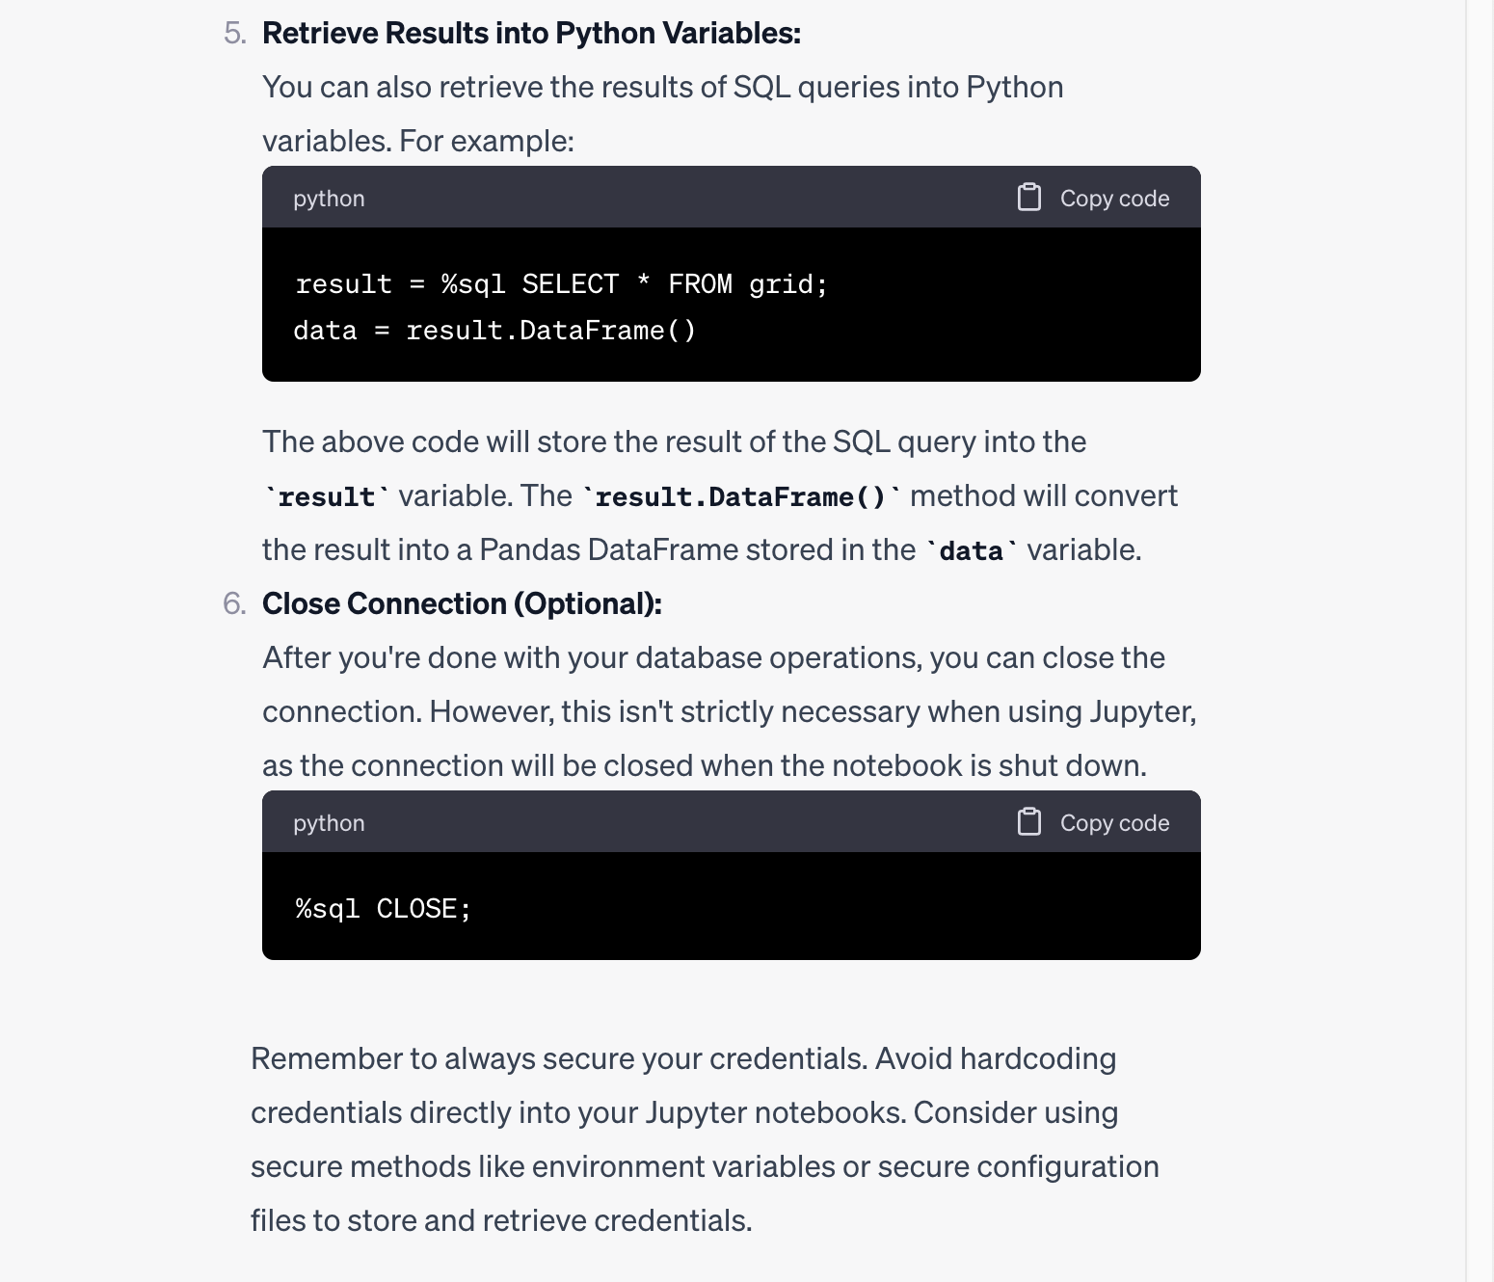This screenshot has height=1282, width=1494.
Task: Click the clipboard glyph in the first dark header bar
Action: tap(1029, 197)
